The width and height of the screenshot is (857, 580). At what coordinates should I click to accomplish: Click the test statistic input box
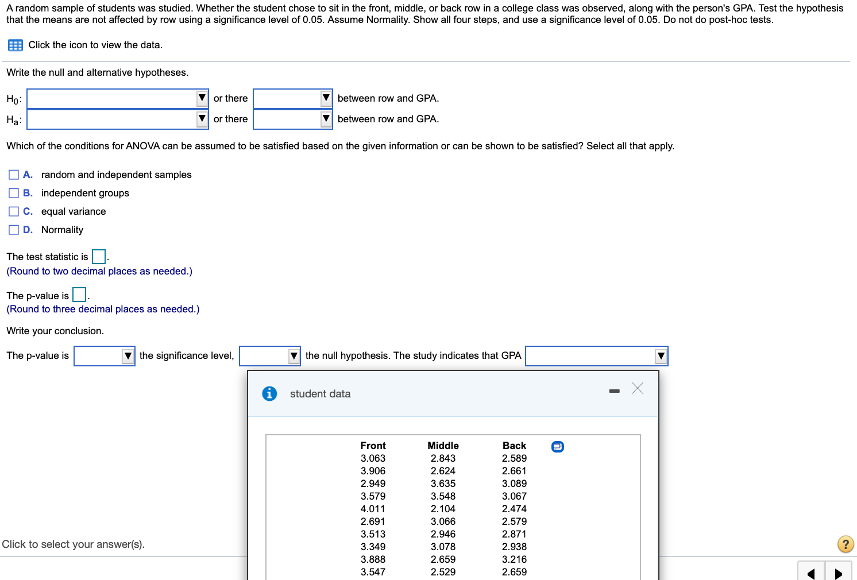[x=99, y=257]
